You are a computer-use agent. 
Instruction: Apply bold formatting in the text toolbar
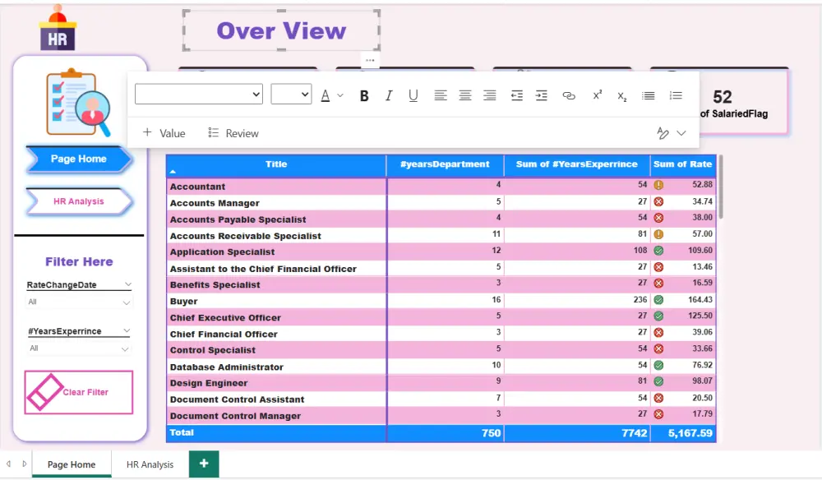(x=364, y=95)
